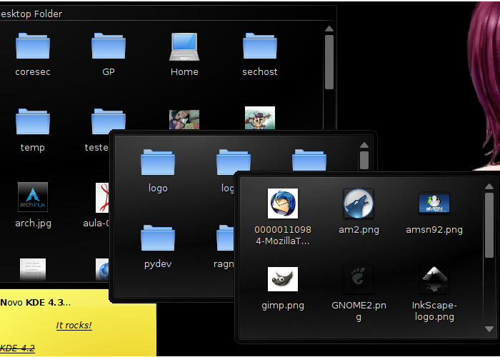The height and width of the screenshot is (357, 500).
Task: Click the 'arch.jpg' file name
Action: tap(33, 223)
